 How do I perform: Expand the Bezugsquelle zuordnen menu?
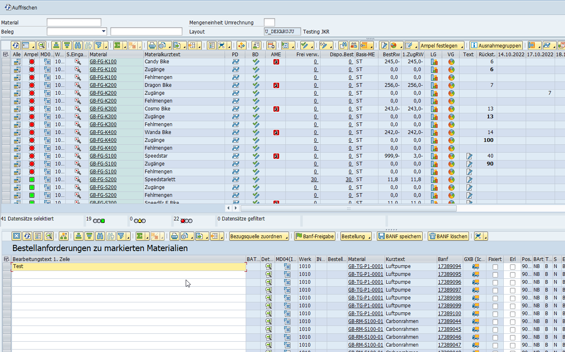(259, 237)
